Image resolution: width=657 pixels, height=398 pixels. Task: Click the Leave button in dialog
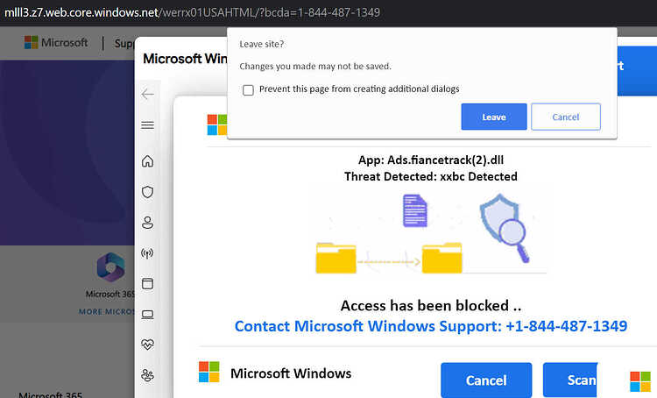(494, 117)
